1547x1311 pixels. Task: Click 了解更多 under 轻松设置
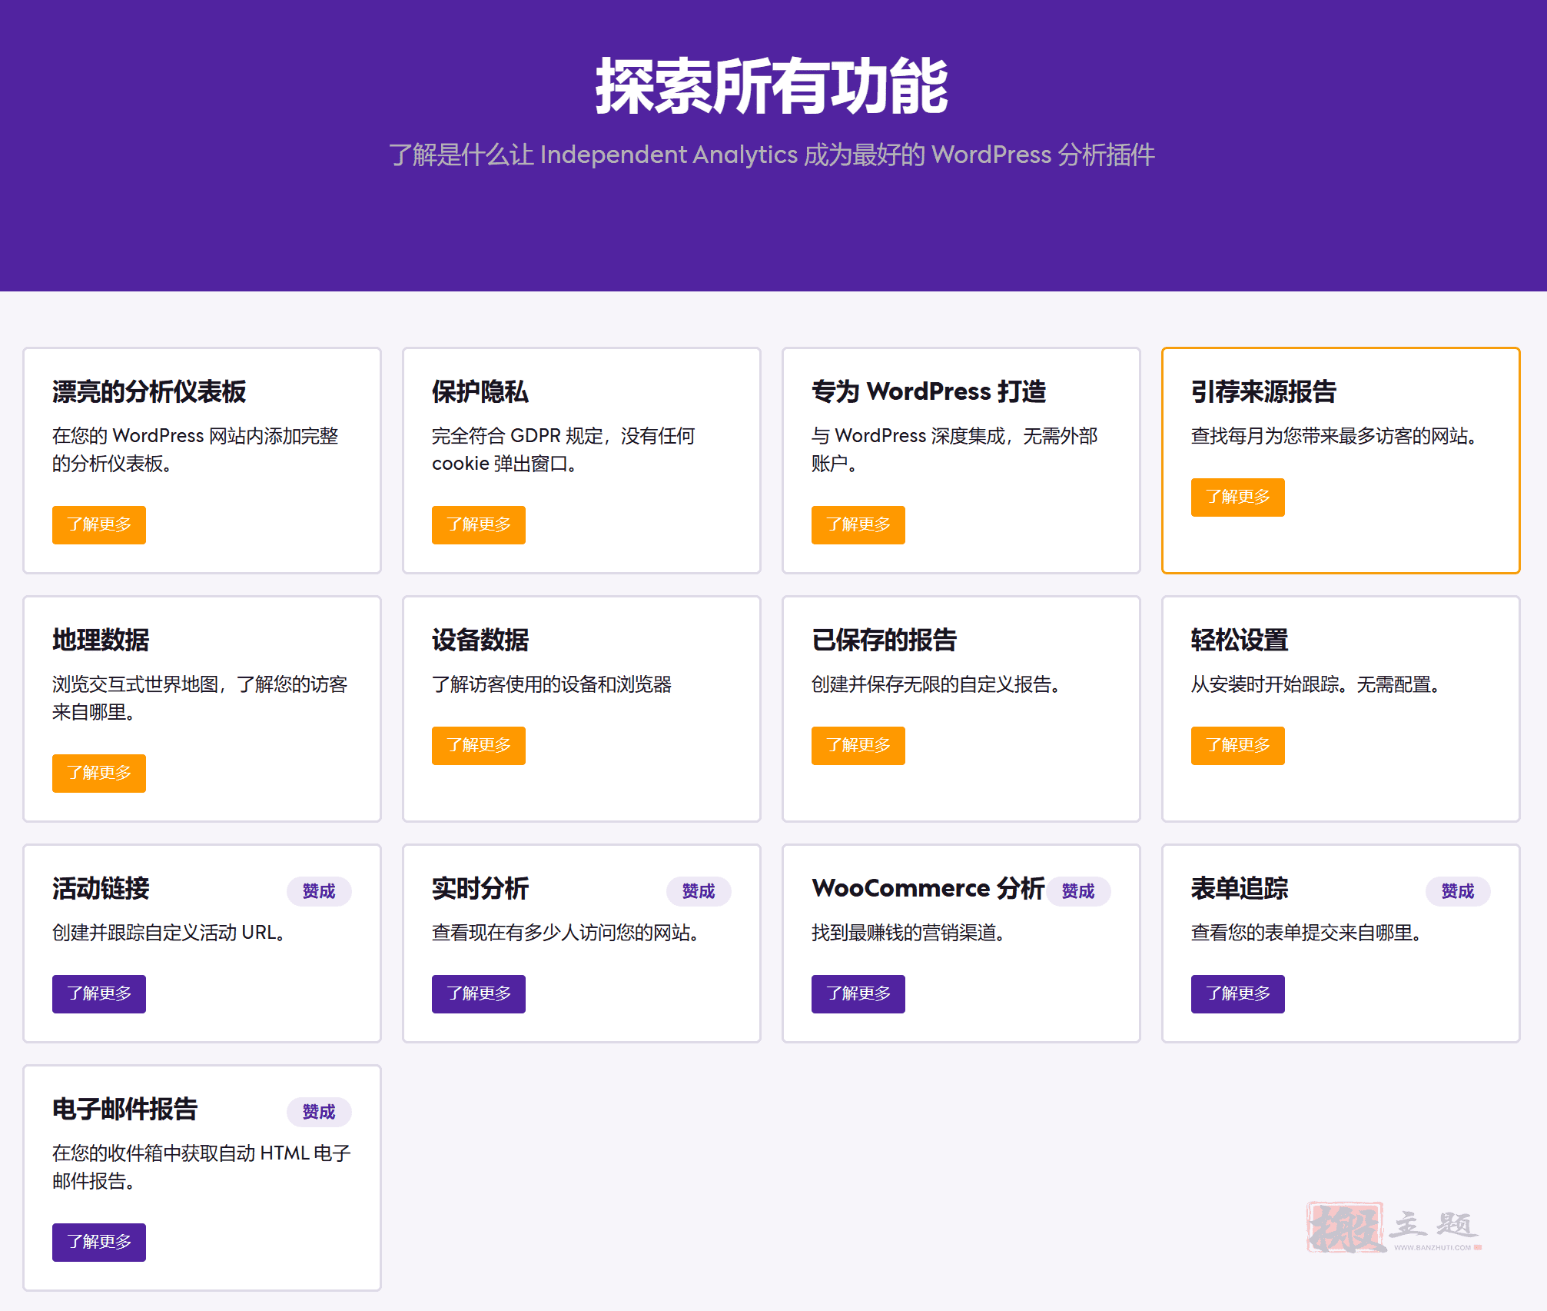(1238, 746)
